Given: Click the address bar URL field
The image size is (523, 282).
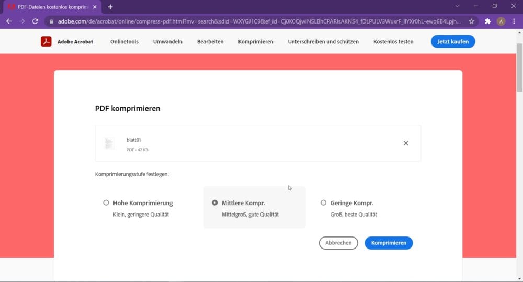Looking at the screenshot, I should 259,21.
